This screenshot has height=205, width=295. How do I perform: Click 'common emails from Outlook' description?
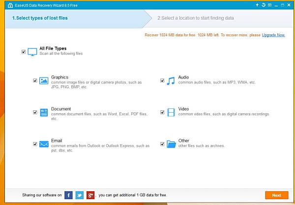pyautogui.click(x=100, y=148)
